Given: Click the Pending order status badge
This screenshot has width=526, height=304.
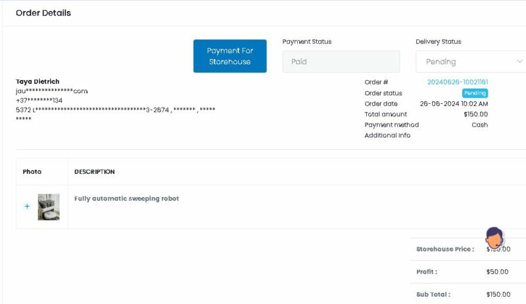Looking at the screenshot, I should [475, 93].
